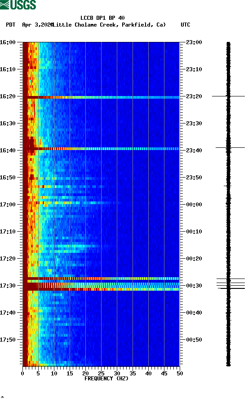
Task: Click the 00:10 UTC time label
Action: pos(194,232)
